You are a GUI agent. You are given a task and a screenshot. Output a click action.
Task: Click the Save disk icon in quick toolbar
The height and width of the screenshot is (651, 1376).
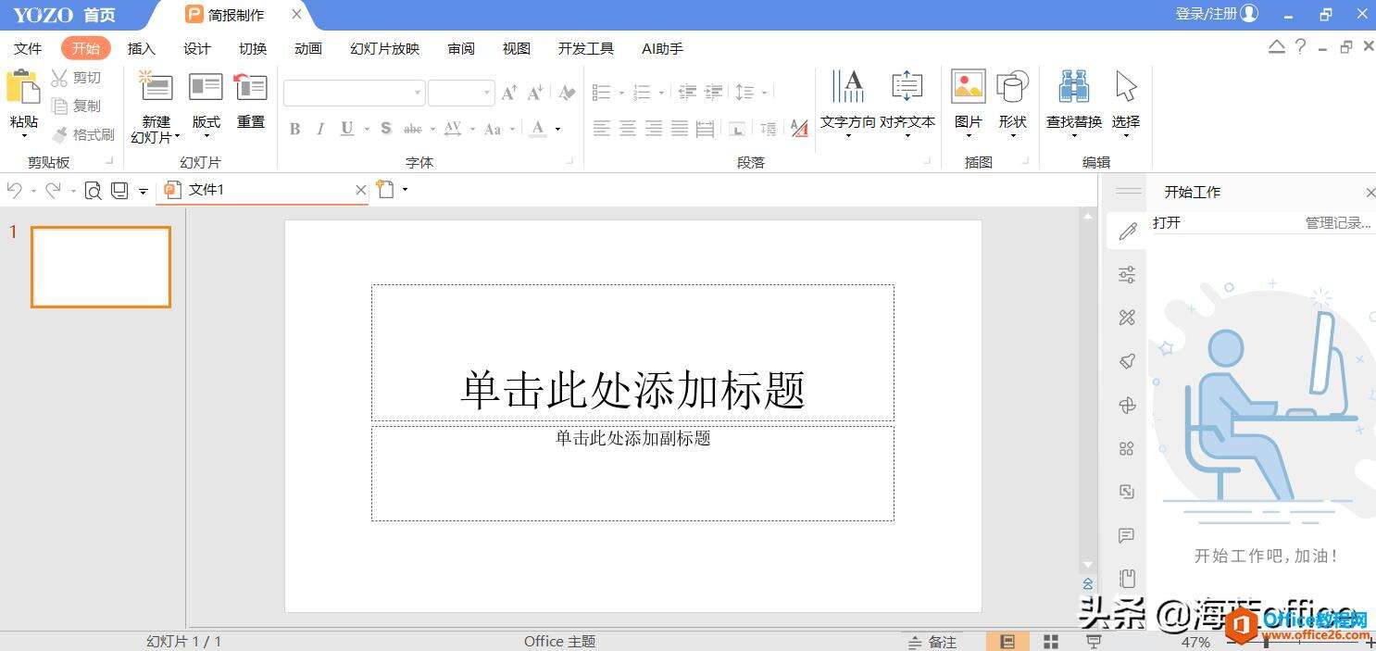[119, 190]
